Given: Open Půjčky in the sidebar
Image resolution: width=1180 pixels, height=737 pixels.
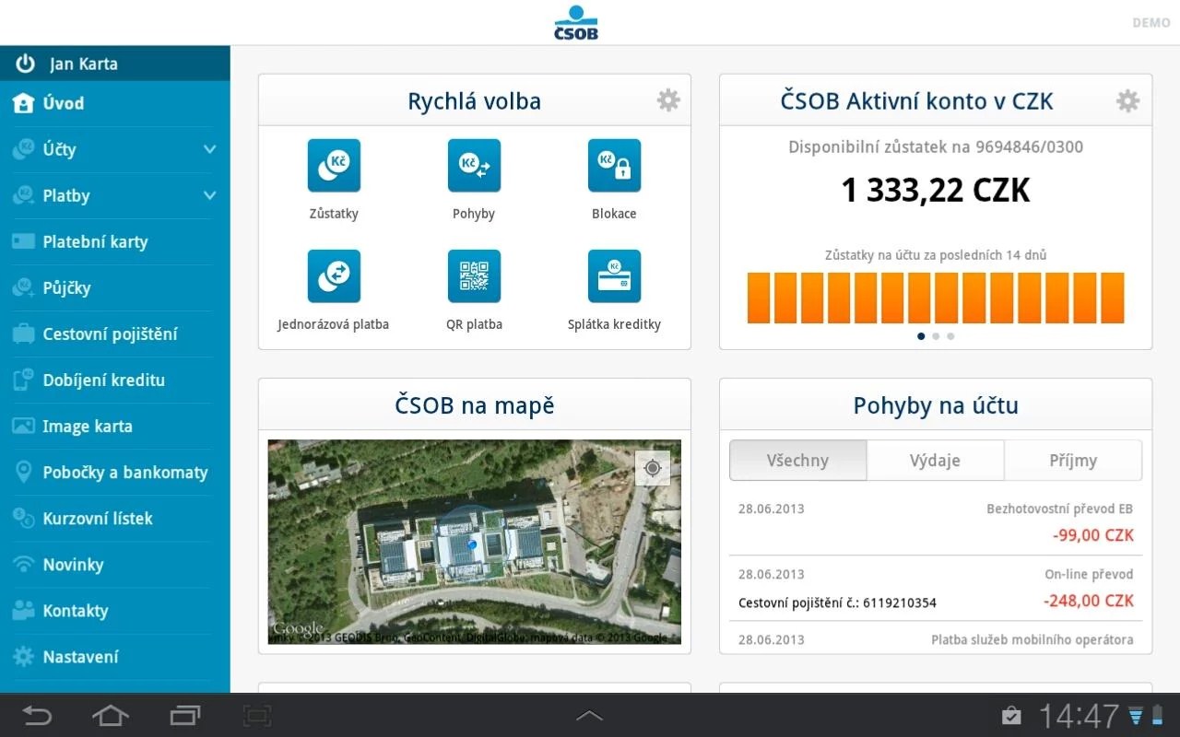Looking at the screenshot, I should [115, 287].
